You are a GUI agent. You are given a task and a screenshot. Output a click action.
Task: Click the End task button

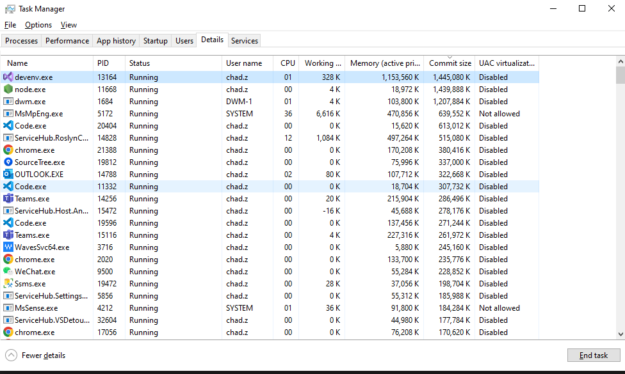tap(593, 355)
